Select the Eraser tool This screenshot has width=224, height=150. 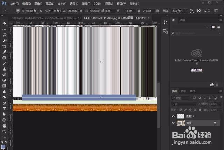pos(4,80)
